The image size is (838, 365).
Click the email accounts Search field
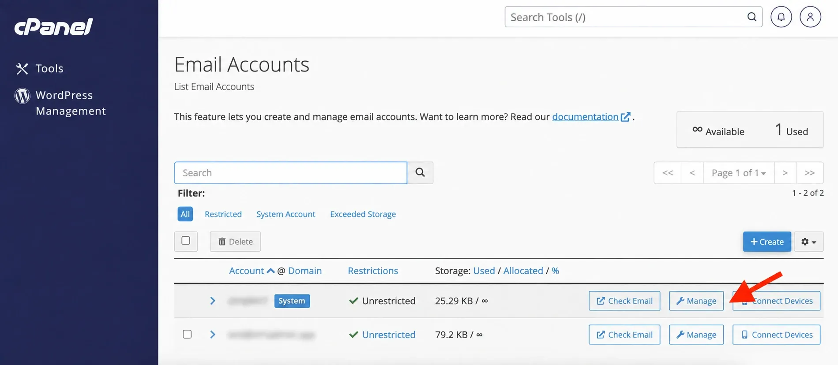point(290,173)
